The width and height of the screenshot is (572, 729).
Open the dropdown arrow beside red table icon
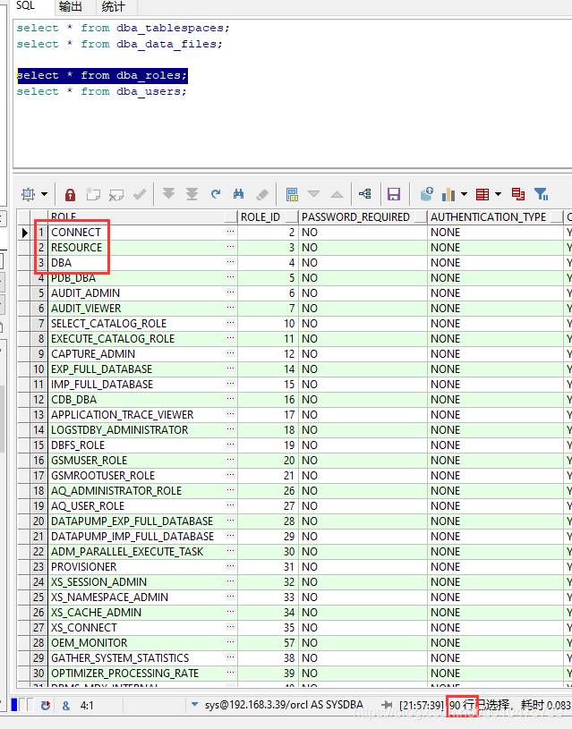498,194
